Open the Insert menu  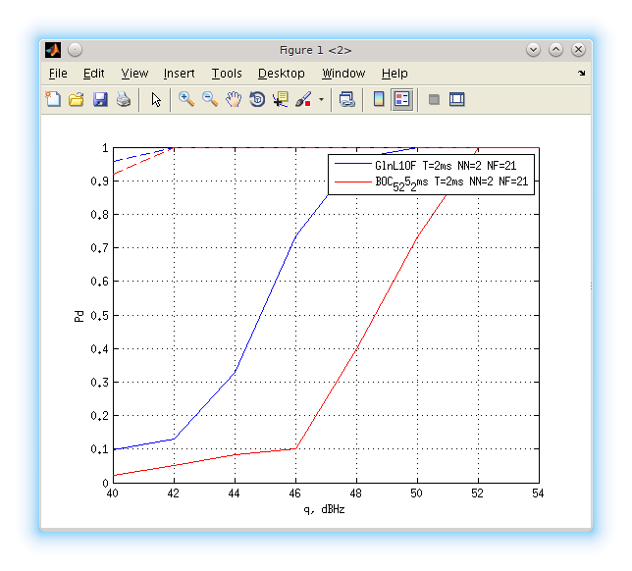click(179, 74)
